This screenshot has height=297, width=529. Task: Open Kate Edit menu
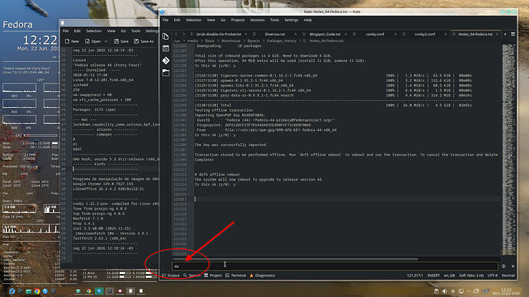(177, 20)
